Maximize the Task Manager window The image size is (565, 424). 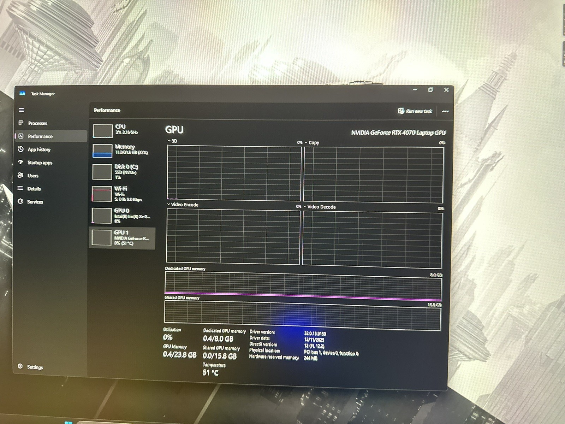[430, 90]
